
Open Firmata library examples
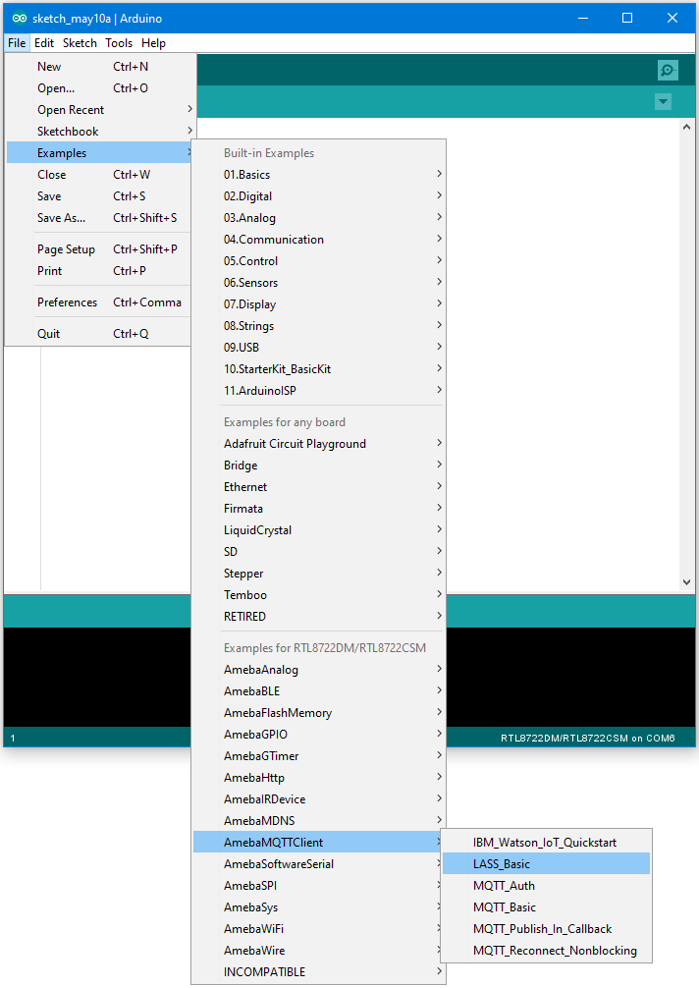[319, 509]
